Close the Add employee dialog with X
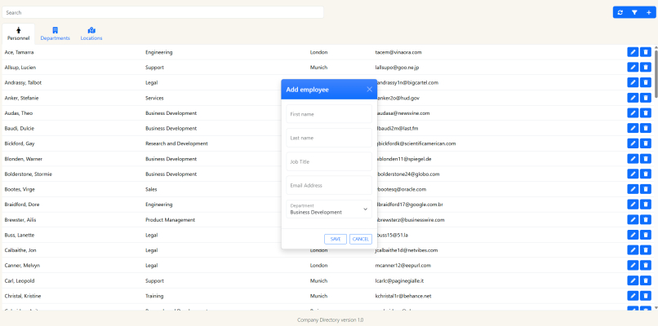658x326 pixels. pyautogui.click(x=369, y=90)
